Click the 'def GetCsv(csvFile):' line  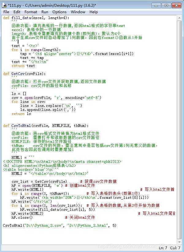pyautogui.click(x=25, y=74)
